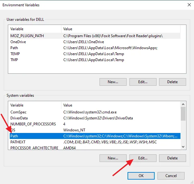The height and width of the screenshot is (184, 194).
Task: Click DriverData path value cell
Action: 98,118
